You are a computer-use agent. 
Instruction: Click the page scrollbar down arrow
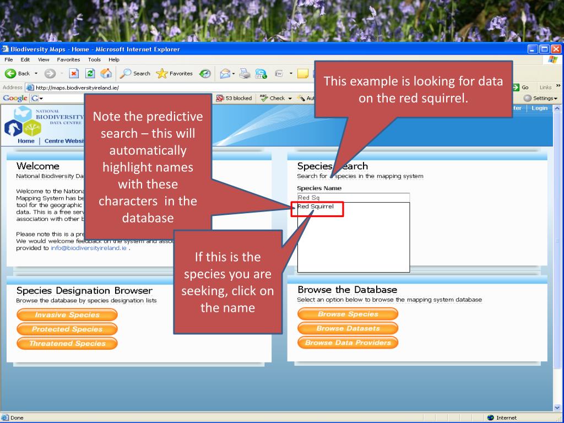557,408
